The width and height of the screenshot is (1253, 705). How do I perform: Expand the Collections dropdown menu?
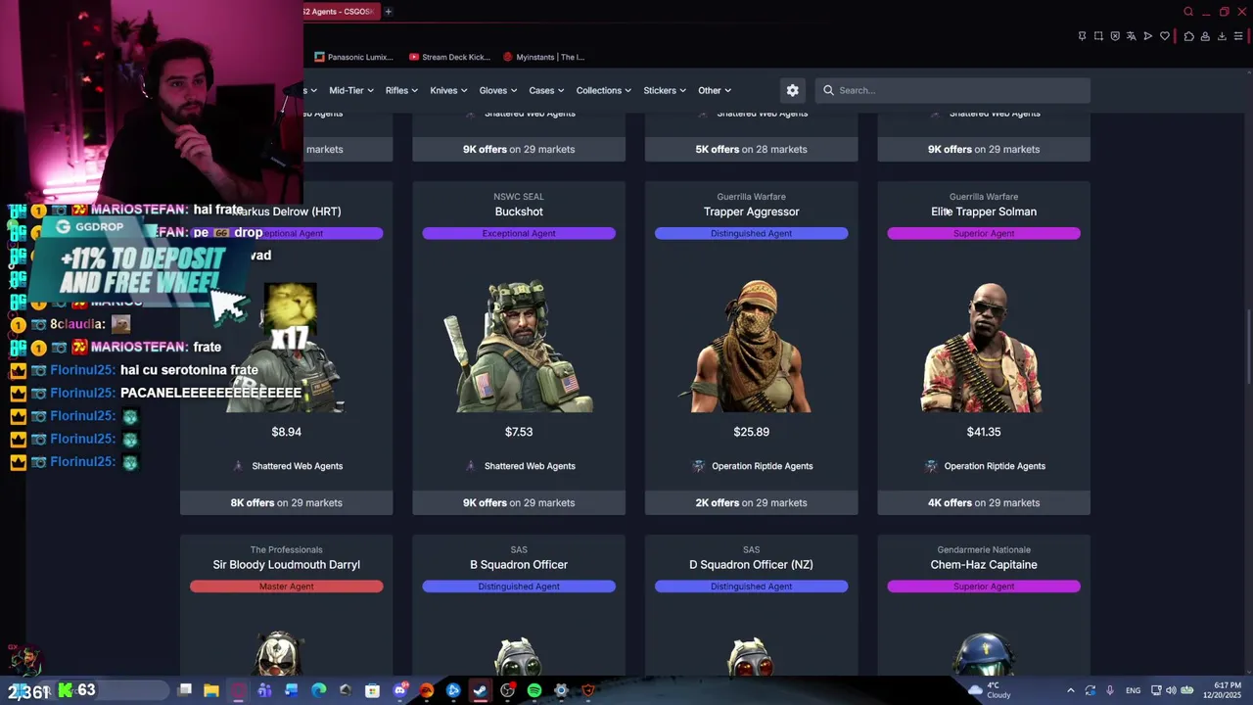(x=604, y=90)
